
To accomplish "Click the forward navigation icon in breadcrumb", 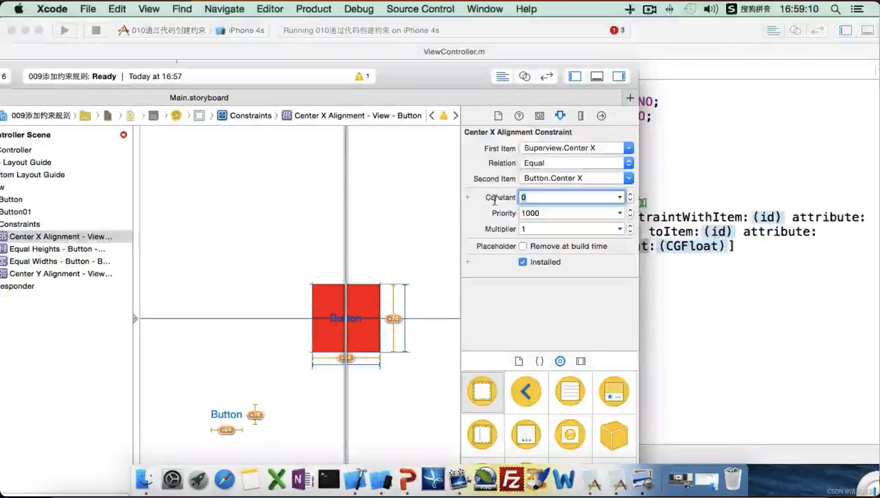I will (x=455, y=115).
